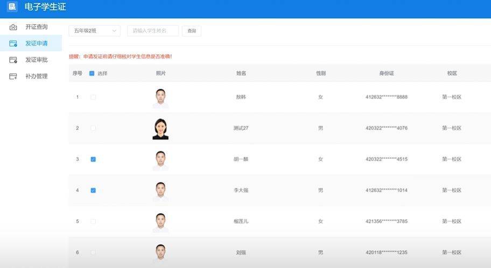Click the student name search field
Viewport: 491px width, 268px height.
click(x=153, y=31)
